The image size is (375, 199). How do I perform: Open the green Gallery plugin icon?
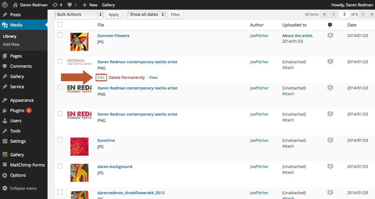click(x=5, y=155)
